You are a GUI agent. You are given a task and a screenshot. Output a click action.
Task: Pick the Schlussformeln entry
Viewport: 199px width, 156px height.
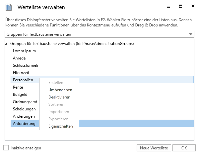click(26, 65)
